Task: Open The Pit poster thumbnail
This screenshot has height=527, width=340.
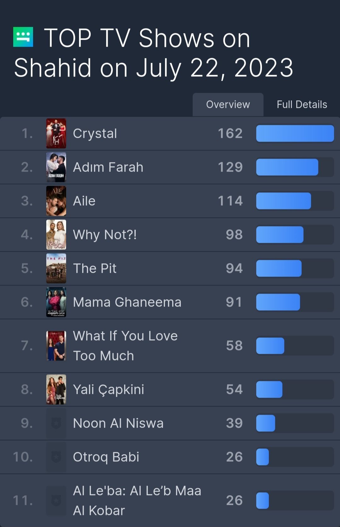Action: pyautogui.click(x=56, y=268)
